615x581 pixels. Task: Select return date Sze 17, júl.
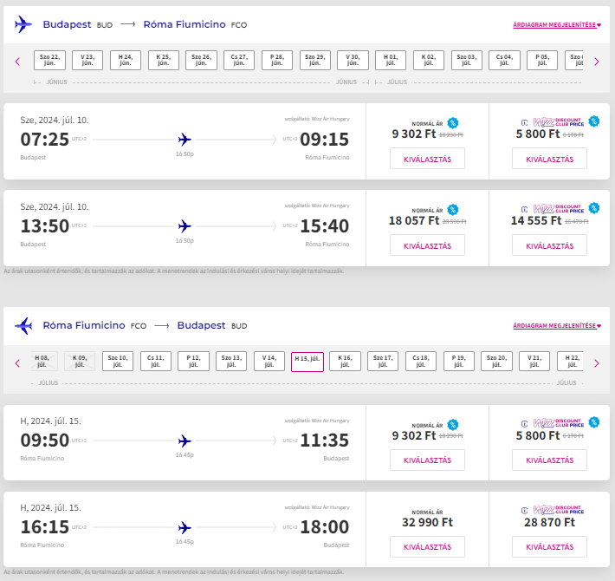click(x=383, y=361)
